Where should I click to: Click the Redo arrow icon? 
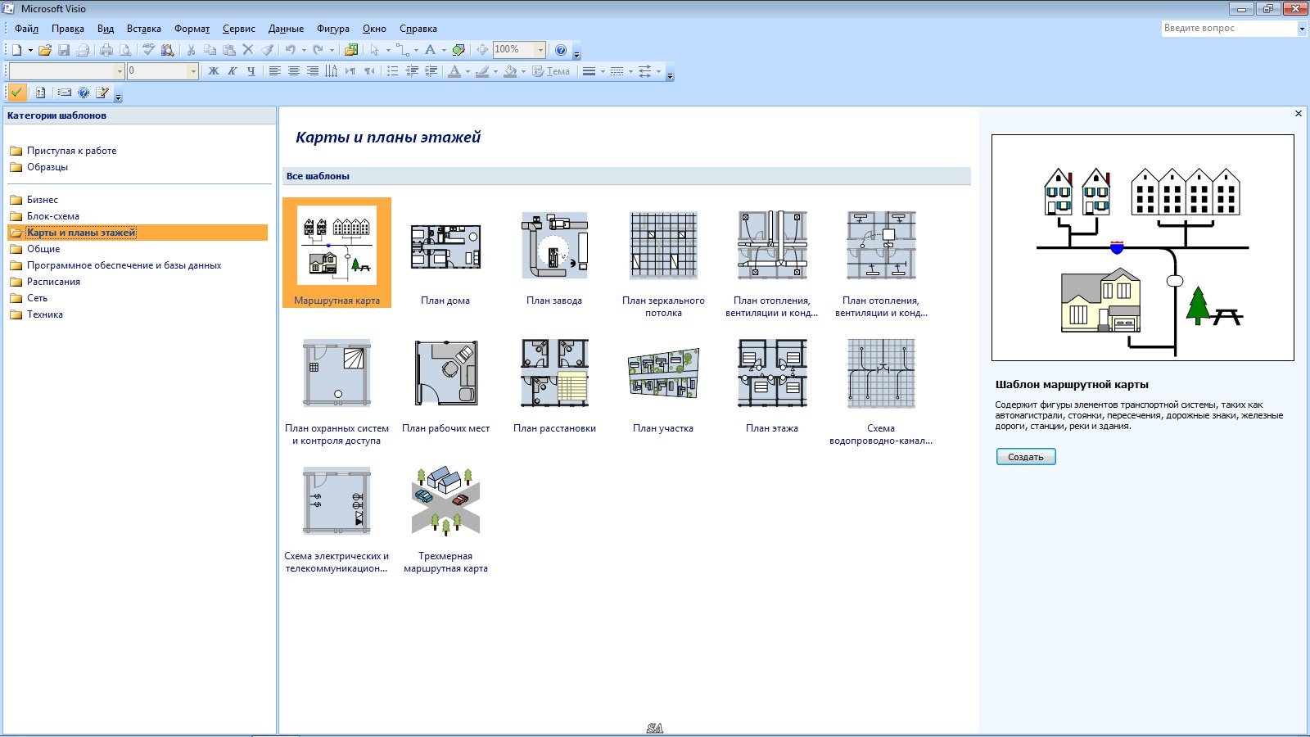point(318,50)
